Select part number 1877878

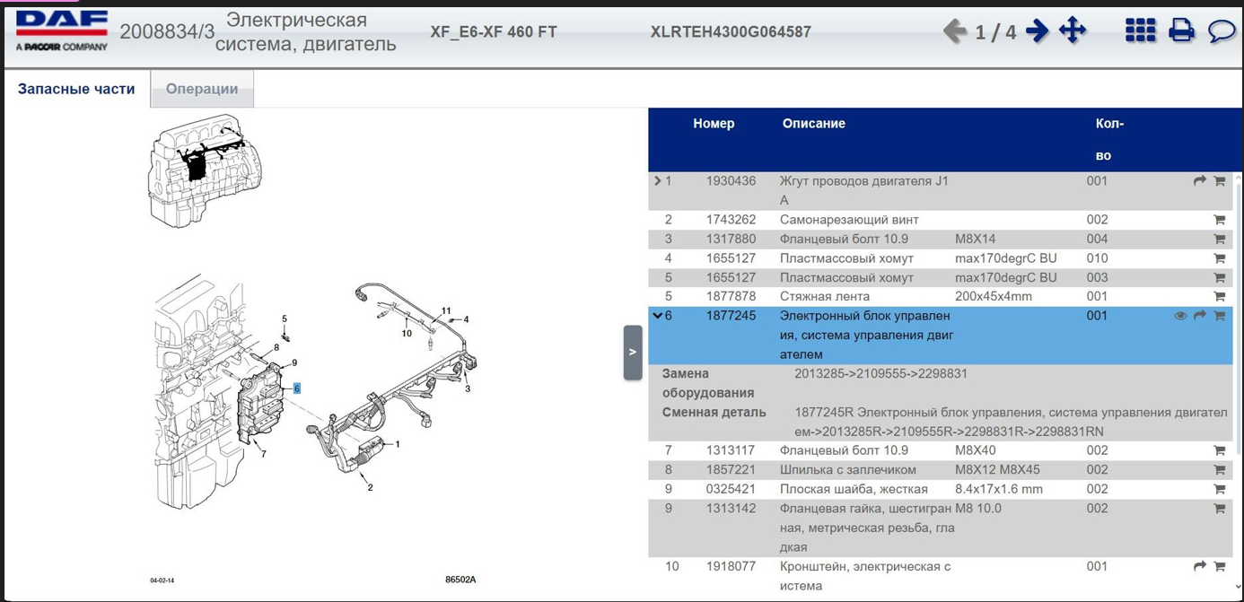(x=731, y=297)
